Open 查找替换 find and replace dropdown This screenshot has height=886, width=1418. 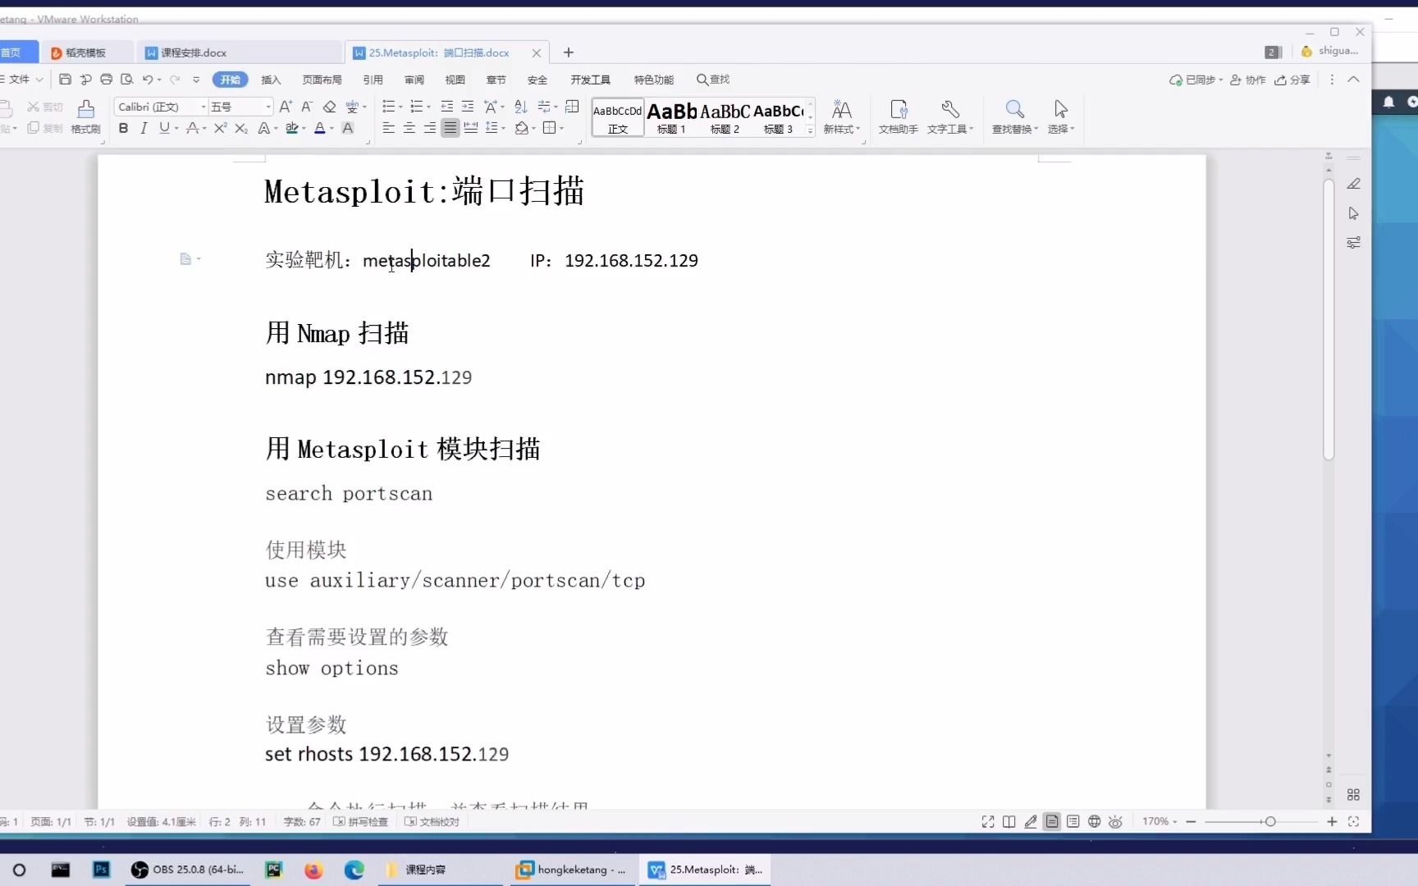point(1015,116)
